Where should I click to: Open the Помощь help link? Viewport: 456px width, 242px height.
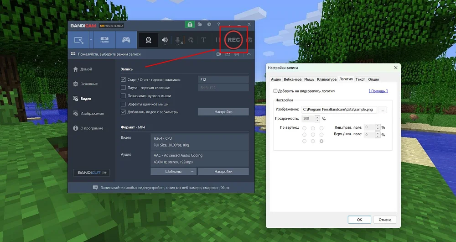coord(378,91)
